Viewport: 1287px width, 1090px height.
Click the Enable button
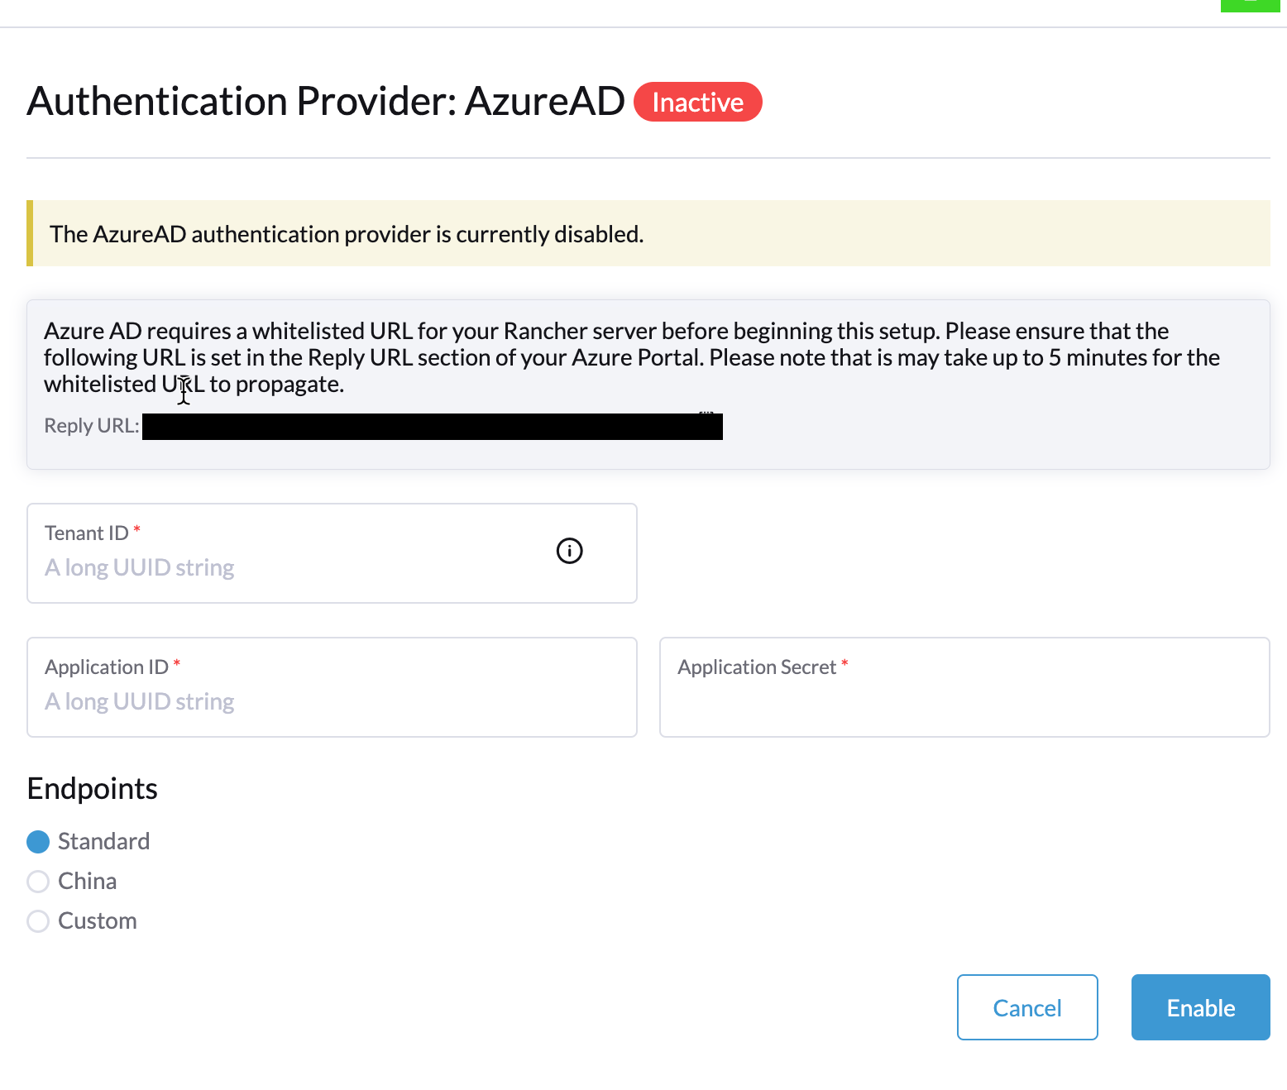point(1200,1007)
